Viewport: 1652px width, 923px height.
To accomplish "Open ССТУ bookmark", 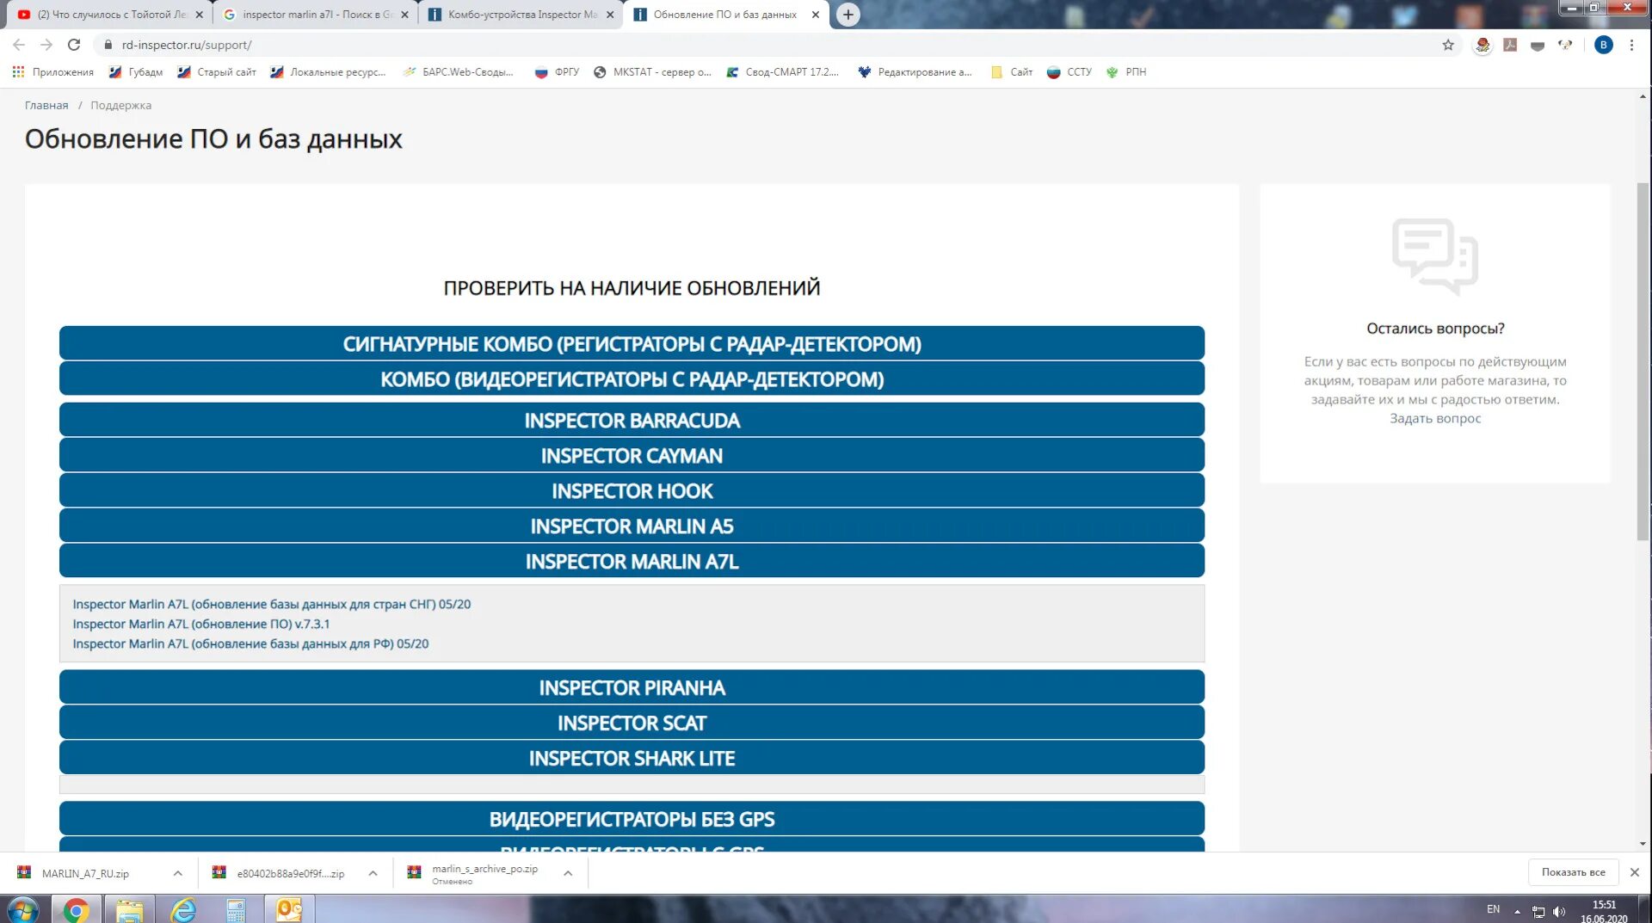I will point(1069,72).
